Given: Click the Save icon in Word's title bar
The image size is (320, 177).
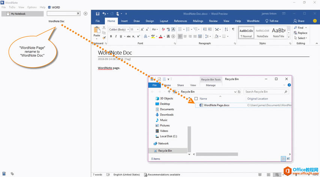Looking at the screenshot, I should 98,13.
